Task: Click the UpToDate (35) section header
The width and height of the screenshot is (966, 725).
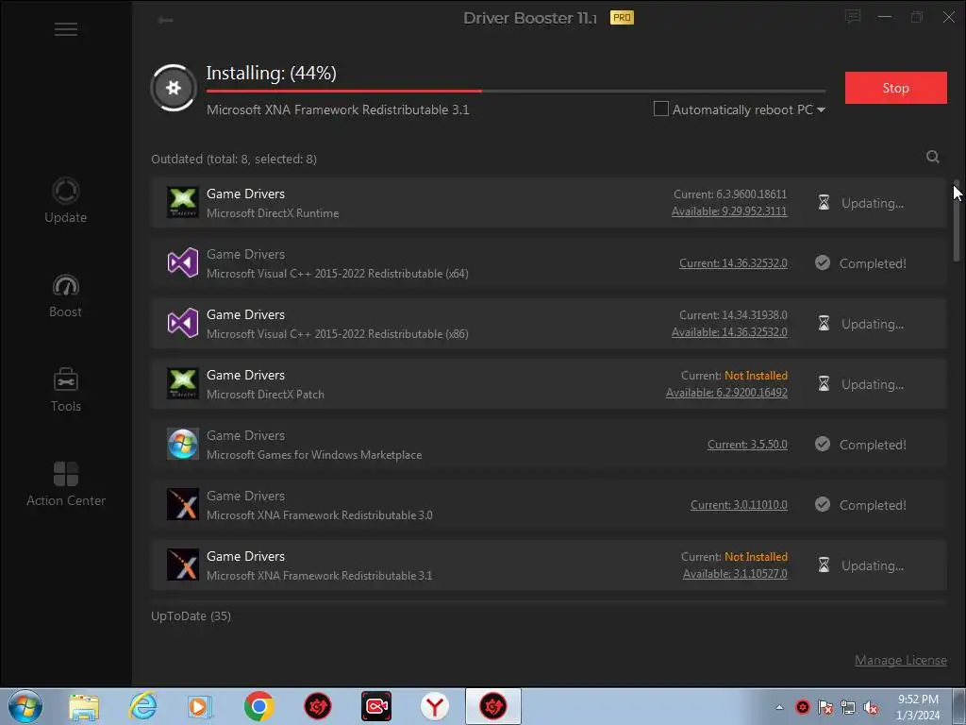Action: tap(191, 615)
